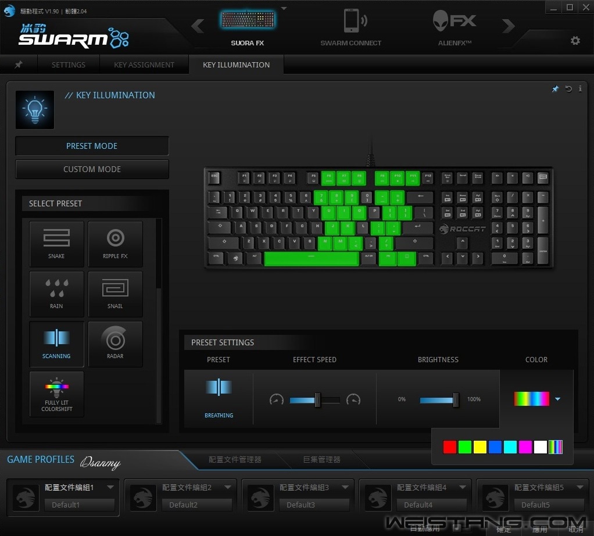Select the Snake lighting preset
The image size is (594, 536).
(56, 244)
